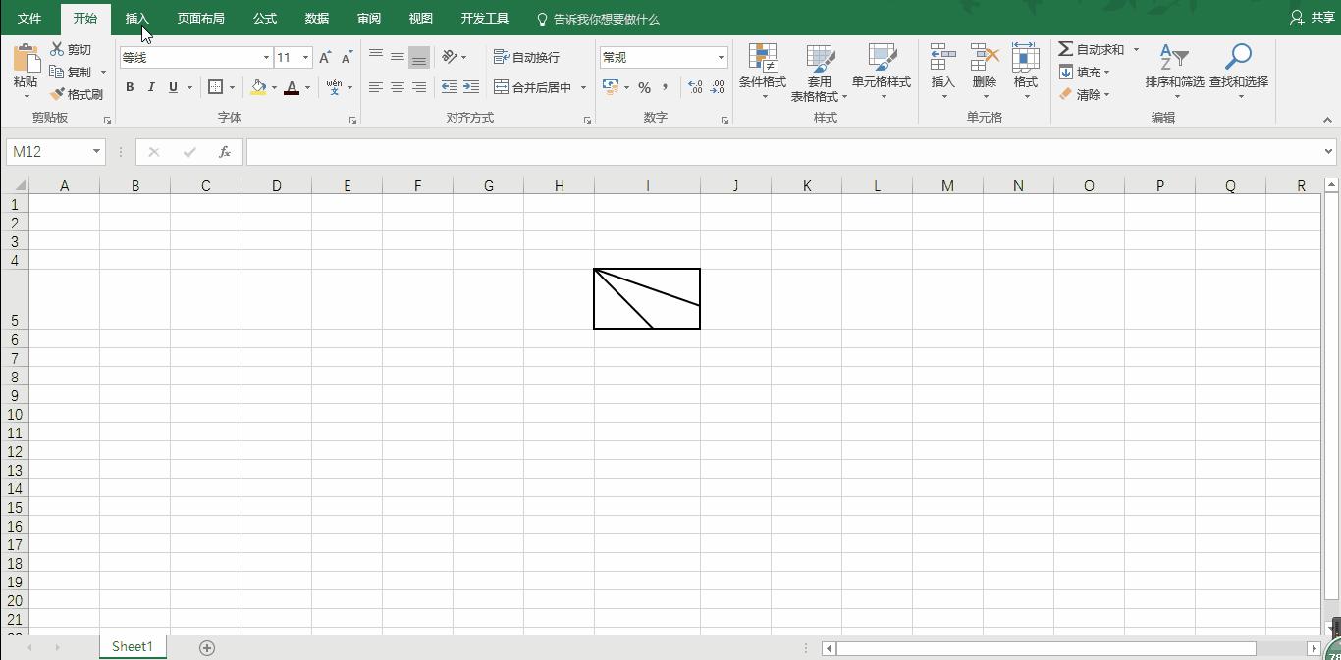Apply percent style to the selection

pos(644,88)
